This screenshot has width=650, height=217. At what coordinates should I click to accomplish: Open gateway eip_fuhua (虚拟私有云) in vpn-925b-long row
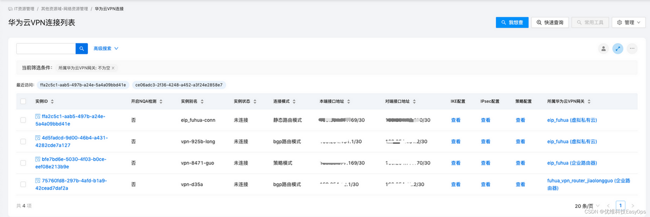click(572, 142)
